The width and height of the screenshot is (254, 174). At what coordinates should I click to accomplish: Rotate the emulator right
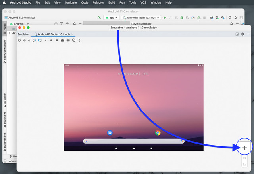(x=40, y=40)
